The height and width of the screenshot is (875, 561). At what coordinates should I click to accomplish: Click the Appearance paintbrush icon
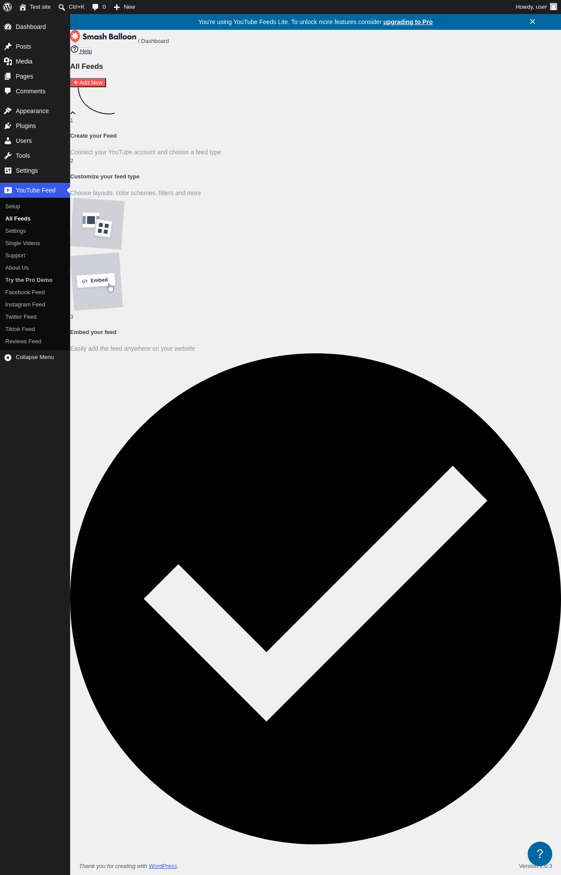point(8,111)
